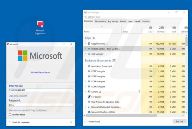Open the Options menu in Task Manager

point(91,17)
